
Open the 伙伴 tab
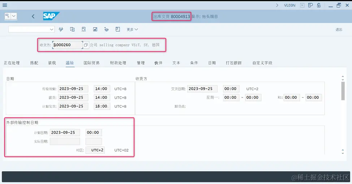coord(158,63)
